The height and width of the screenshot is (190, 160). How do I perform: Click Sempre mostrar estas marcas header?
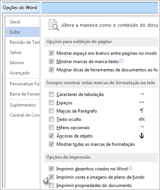[101, 83]
